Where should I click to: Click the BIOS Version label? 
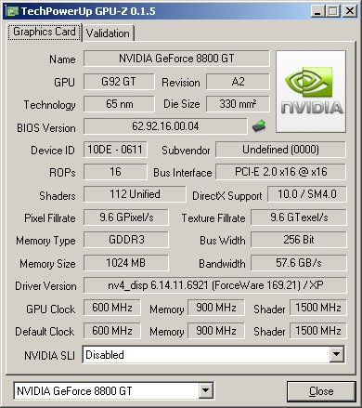[46, 128]
